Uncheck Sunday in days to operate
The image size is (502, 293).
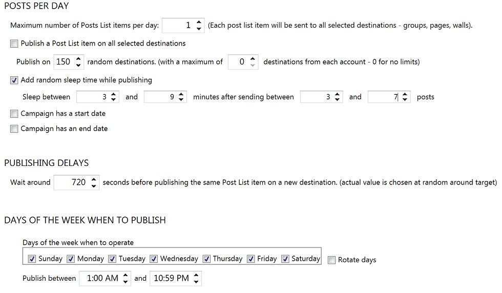tap(32, 259)
